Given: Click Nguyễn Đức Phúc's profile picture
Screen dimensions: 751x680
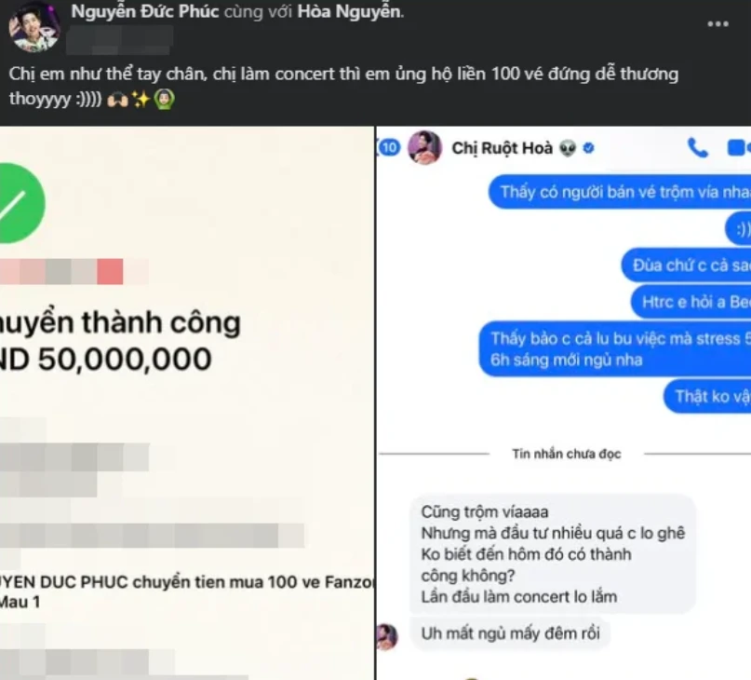Looking at the screenshot, I should pyautogui.click(x=34, y=26).
